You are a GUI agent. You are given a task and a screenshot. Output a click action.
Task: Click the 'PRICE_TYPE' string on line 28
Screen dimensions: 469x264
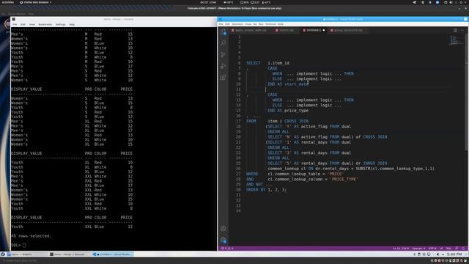344,179
